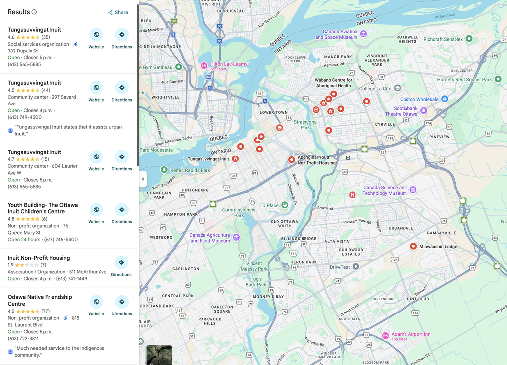The height and width of the screenshot is (365, 507).
Task: Click phone number (613) 741-1449
Action: [72, 279]
